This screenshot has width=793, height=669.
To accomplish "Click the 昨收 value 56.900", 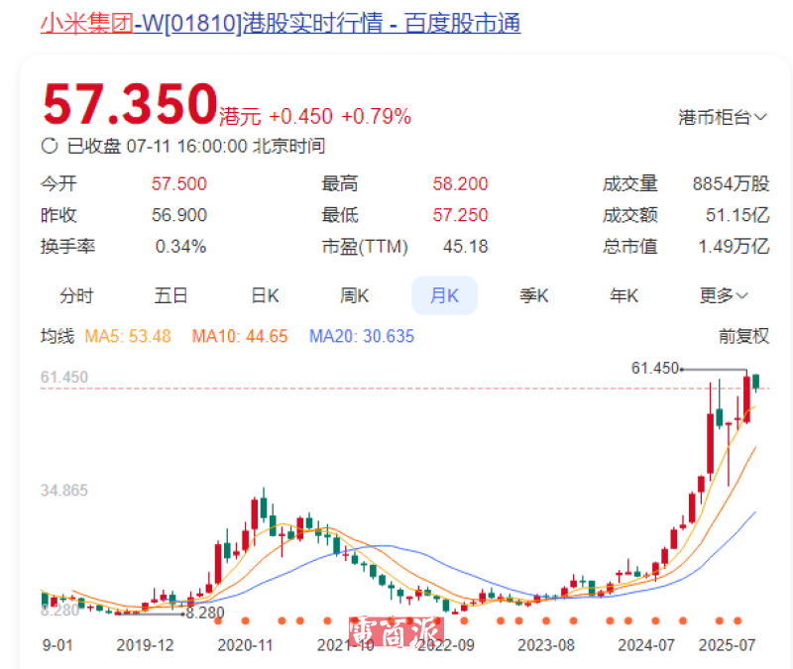I will tap(179, 215).
